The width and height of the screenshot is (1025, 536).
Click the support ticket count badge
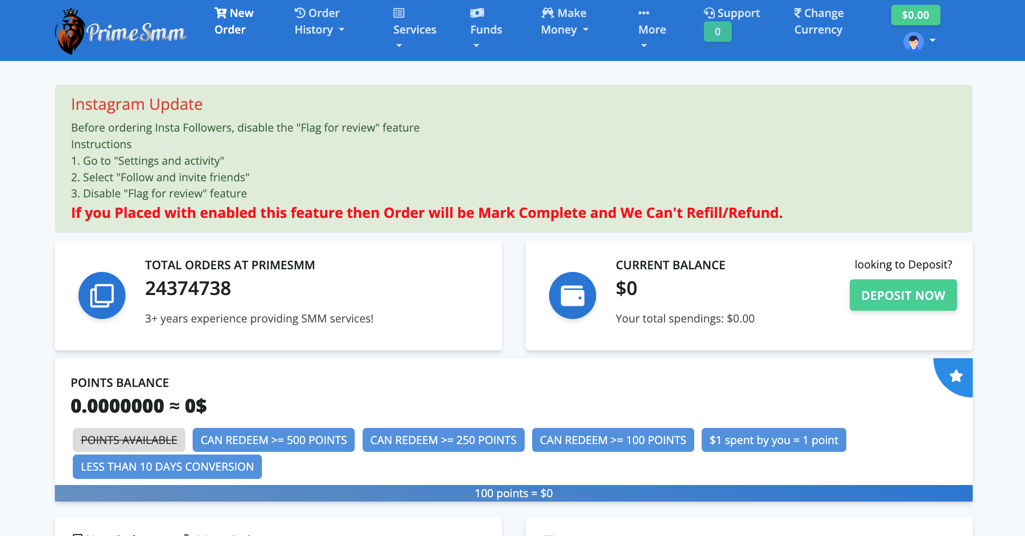(x=717, y=32)
